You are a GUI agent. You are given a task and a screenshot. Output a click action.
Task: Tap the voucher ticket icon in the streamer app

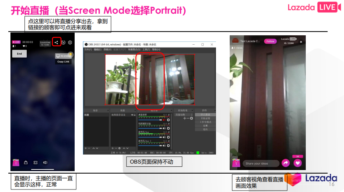tap(36, 162)
